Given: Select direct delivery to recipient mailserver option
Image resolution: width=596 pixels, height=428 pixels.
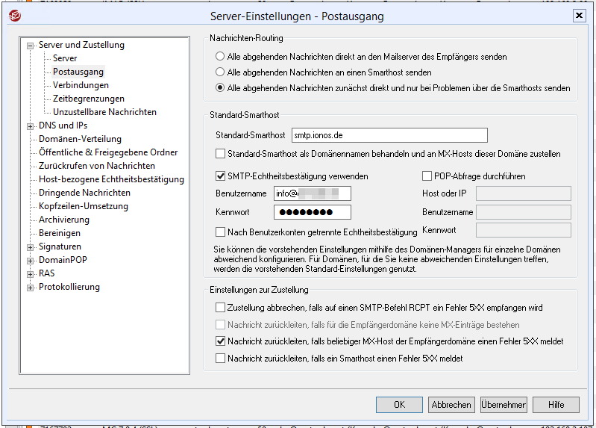Looking at the screenshot, I should coord(220,57).
